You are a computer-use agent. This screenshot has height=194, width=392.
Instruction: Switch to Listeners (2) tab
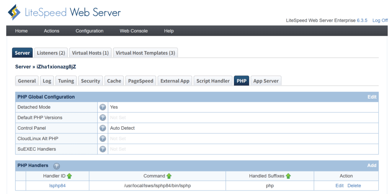51,53
